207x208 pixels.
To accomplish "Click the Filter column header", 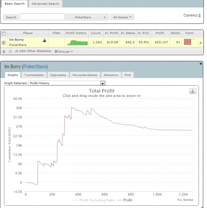I will pyautogui.click(x=56, y=33).
